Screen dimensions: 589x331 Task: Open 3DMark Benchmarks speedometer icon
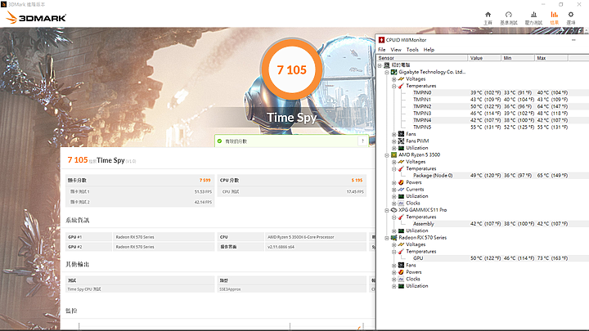pos(509,15)
